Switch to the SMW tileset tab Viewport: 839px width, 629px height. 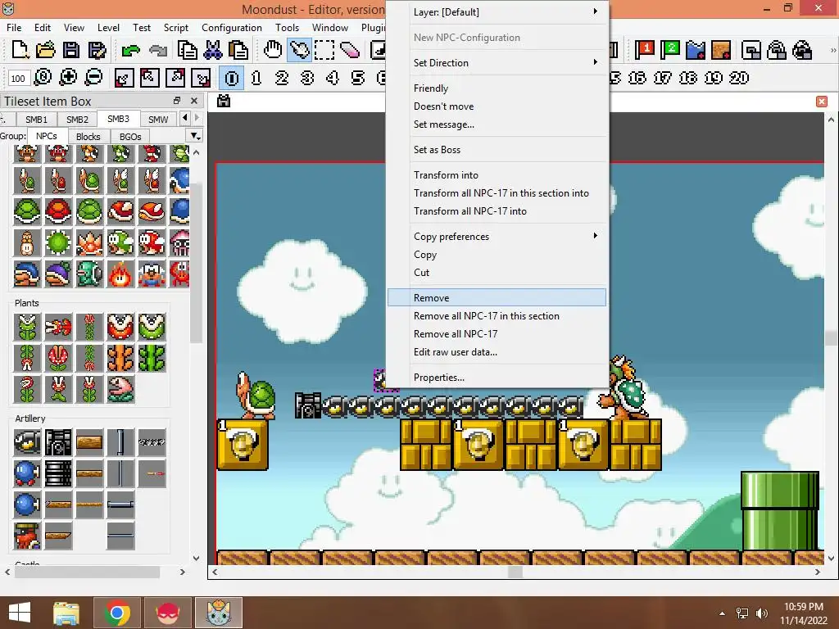tap(158, 119)
